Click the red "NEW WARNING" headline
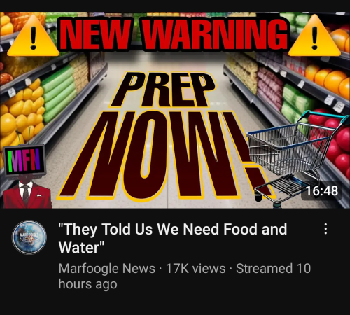This screenshot has height=315, width=350. [174, 34]
